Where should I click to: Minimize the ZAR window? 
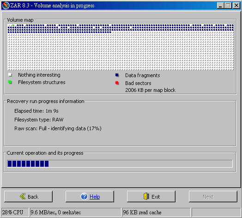(220, 6)
